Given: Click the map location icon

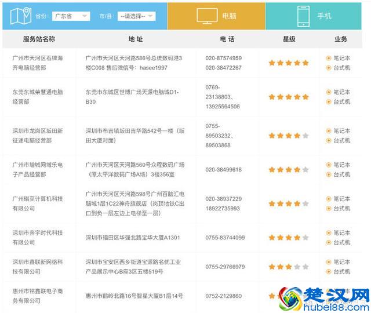Looking at the screenshot, I should [x=21, y=16].
